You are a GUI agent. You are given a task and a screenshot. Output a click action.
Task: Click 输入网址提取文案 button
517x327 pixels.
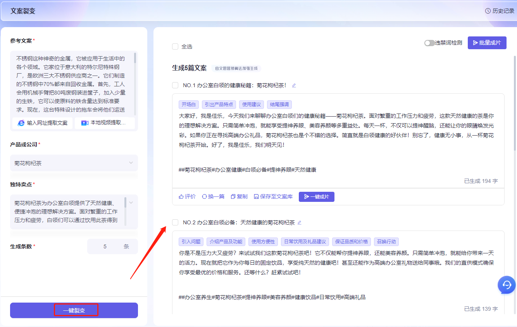pyautogui.click(x=43, y=123)
